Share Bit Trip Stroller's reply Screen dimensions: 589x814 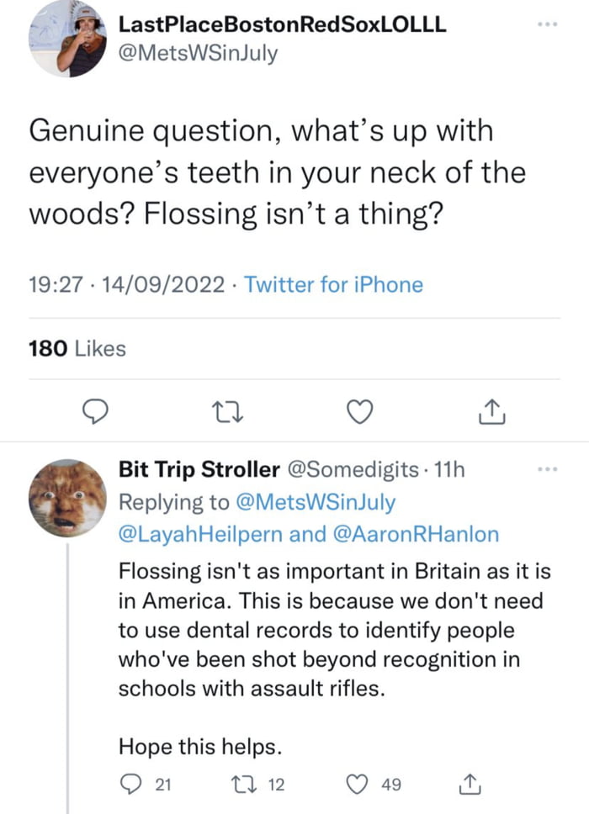[470, 784]
